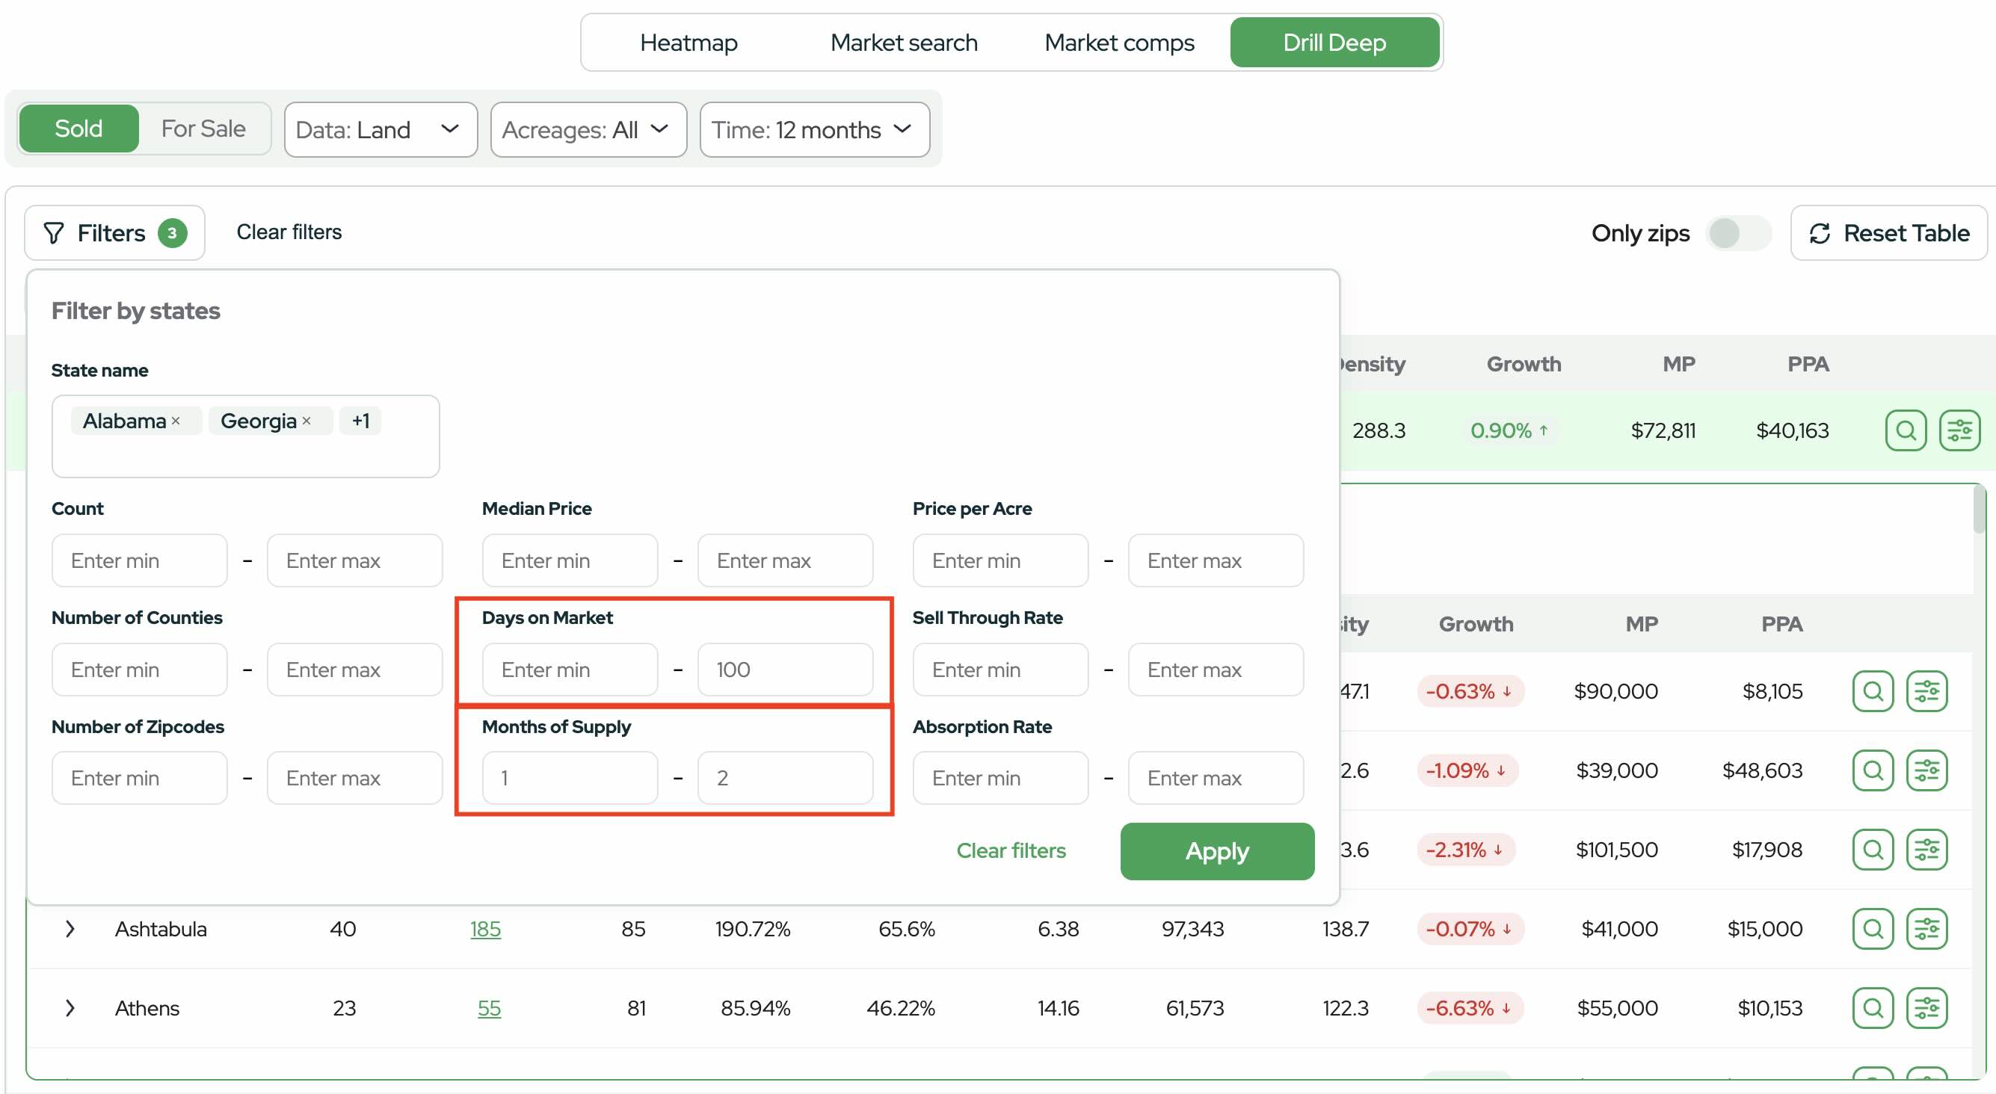Click Reset Table button
Image resolution: width=1996 pixels, height=1094 pixels.
click(1888, 232)
